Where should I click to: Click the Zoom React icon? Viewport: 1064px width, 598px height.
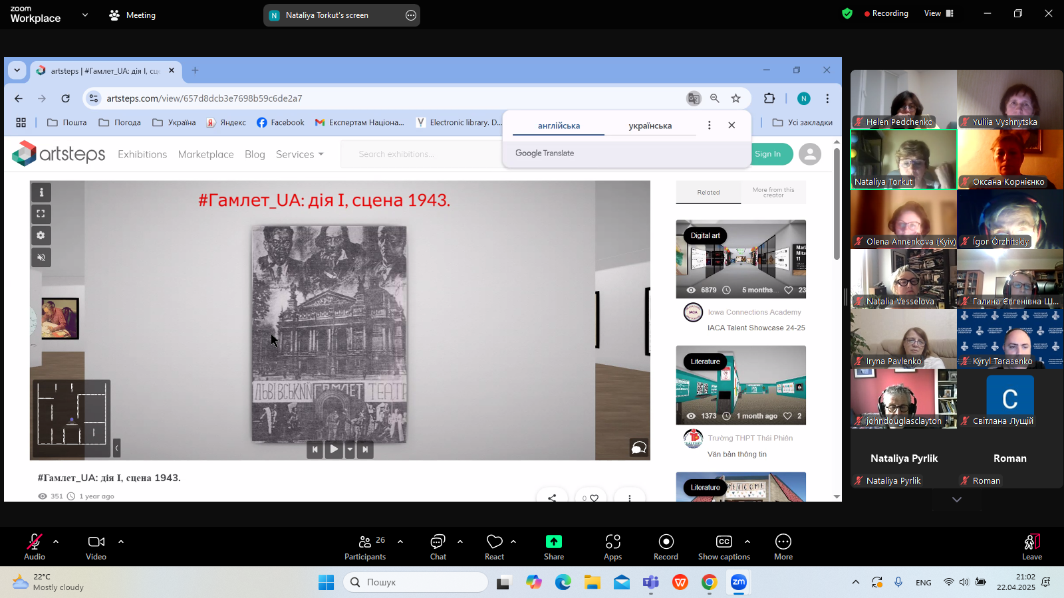(494, 547)
